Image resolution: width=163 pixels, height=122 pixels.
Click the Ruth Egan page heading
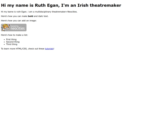61,5
